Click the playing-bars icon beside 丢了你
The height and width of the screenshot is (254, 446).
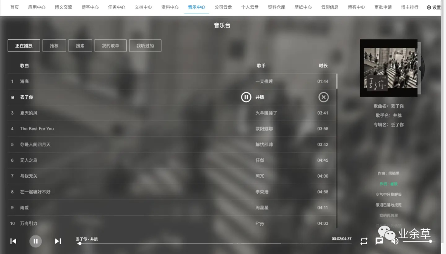click(12, 97)
